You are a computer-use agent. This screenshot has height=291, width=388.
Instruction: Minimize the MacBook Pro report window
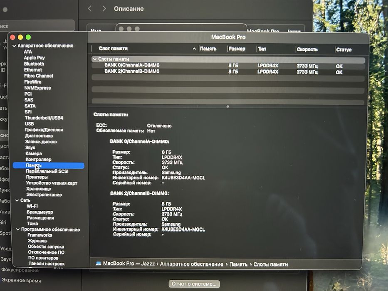tap(20, 37)
